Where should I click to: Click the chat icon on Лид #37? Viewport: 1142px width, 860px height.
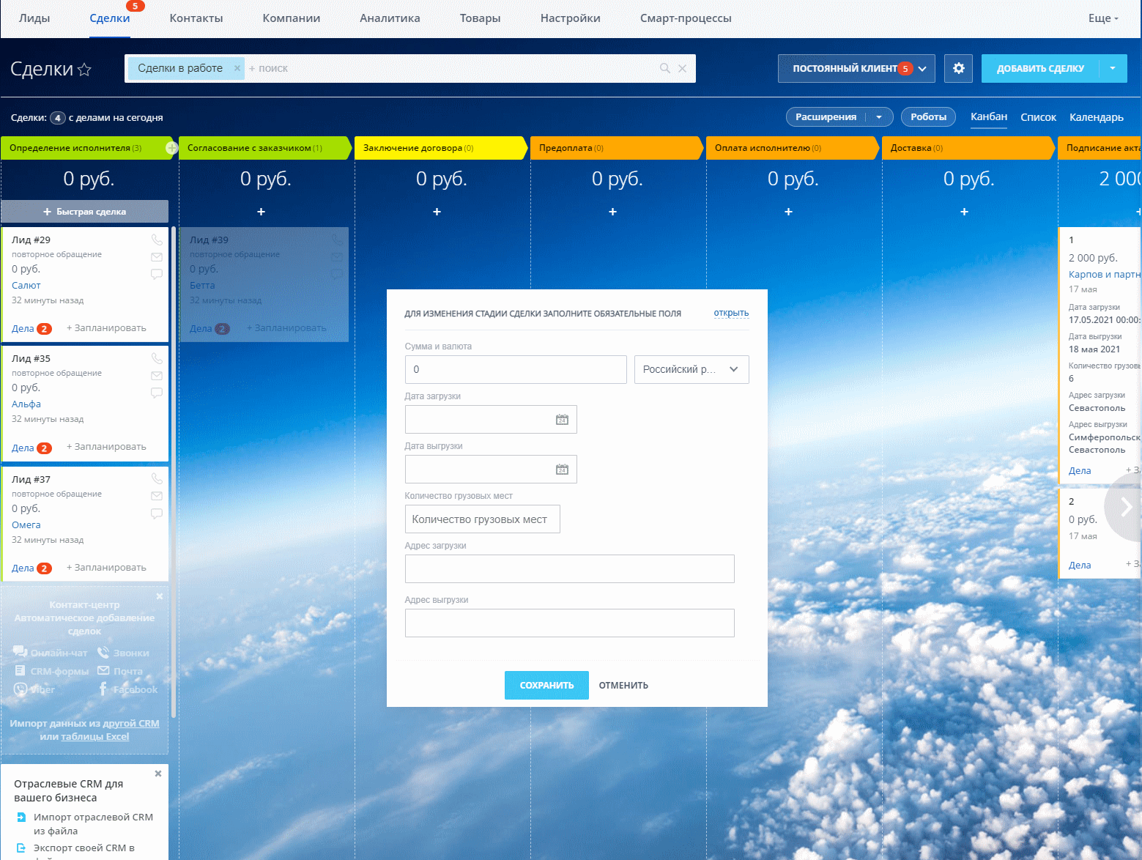(x=157, y=514)
